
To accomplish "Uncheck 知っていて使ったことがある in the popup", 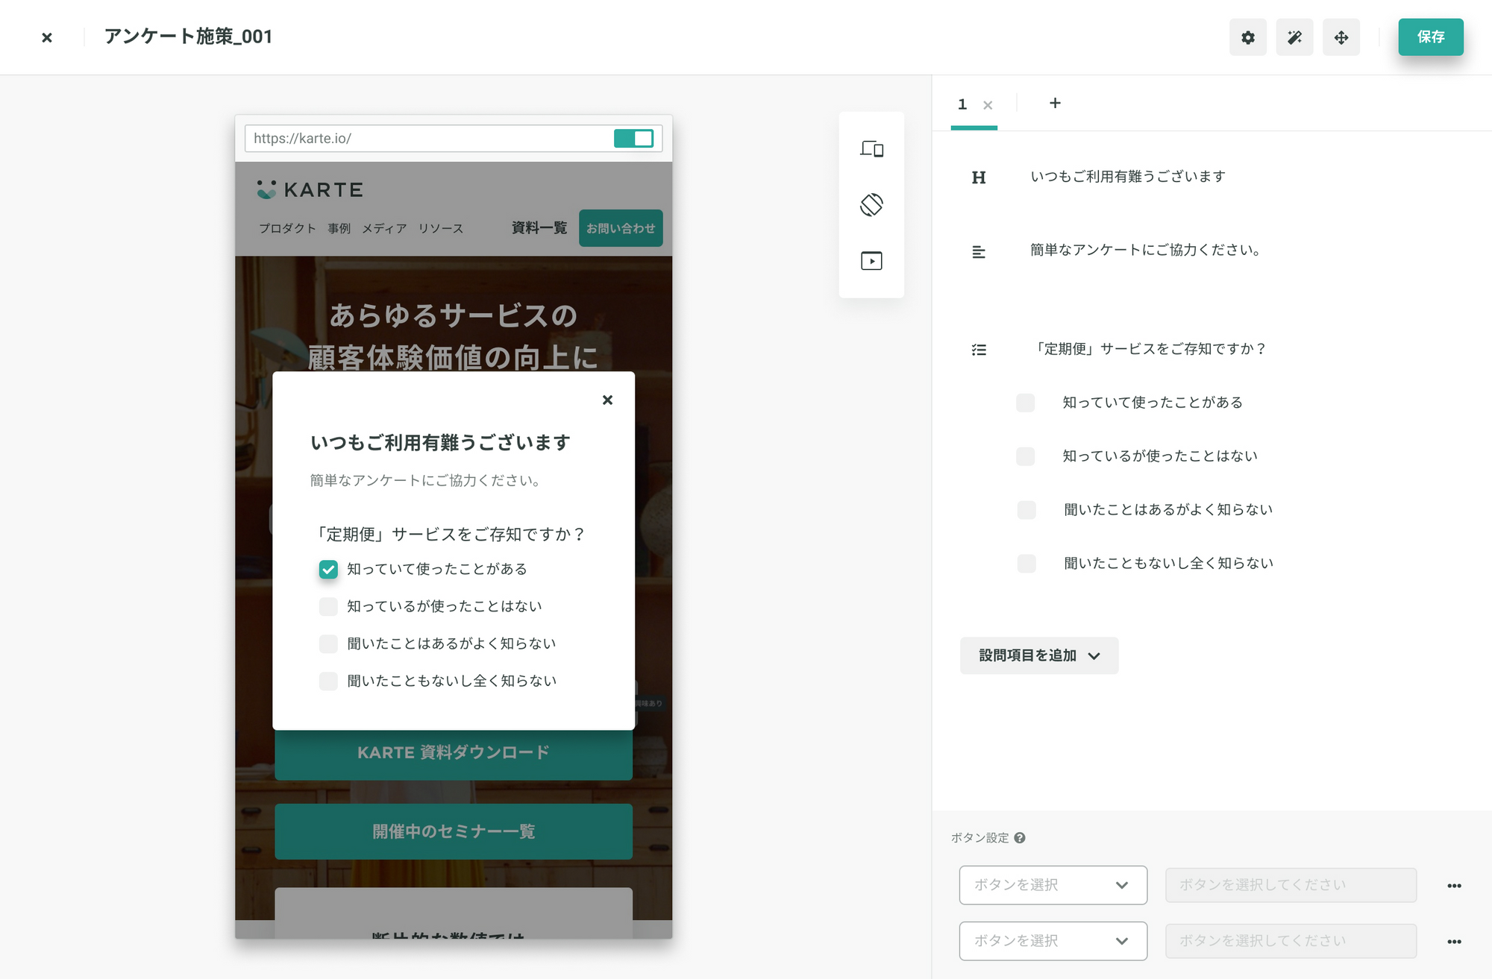I will tap(328, 570).
